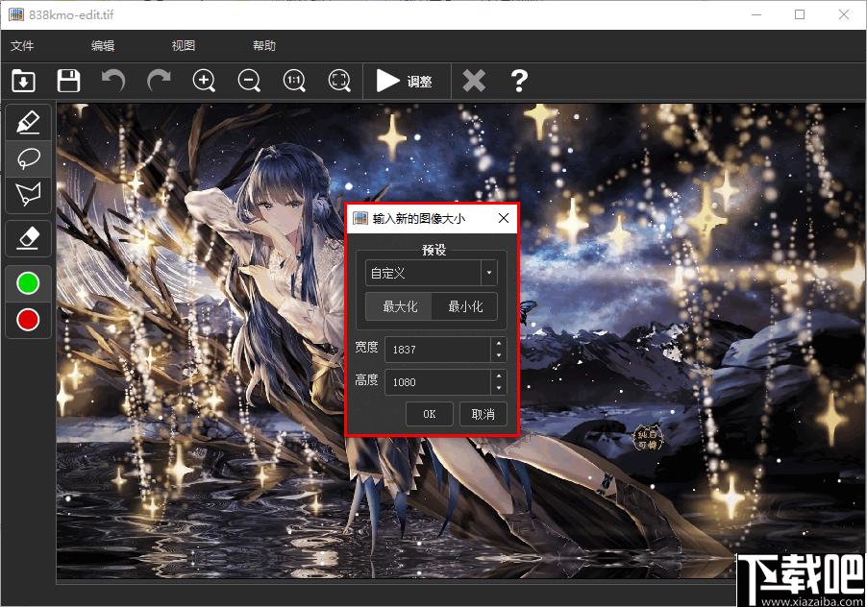Open image file with folder download icon

23,82
